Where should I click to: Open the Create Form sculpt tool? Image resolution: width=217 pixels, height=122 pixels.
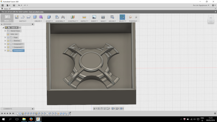point(41,17)
